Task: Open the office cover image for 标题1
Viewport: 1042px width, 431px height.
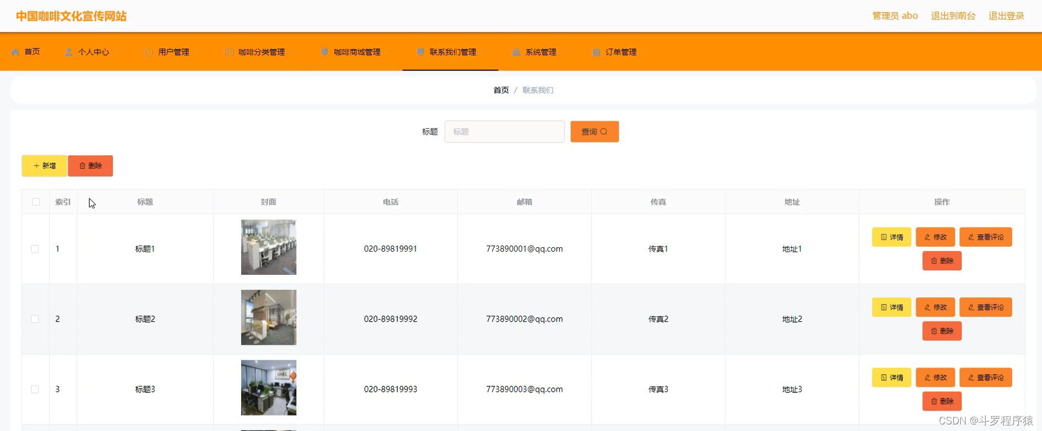Action: point(269,247)
